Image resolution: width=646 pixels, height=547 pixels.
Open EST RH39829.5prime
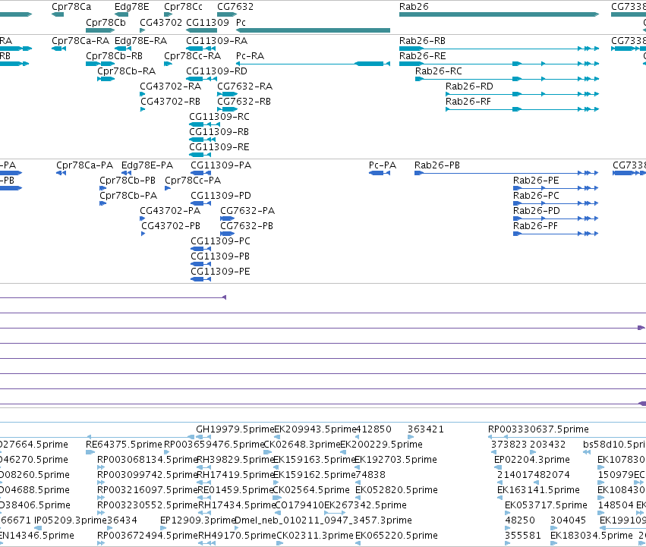tap(235, 460)
